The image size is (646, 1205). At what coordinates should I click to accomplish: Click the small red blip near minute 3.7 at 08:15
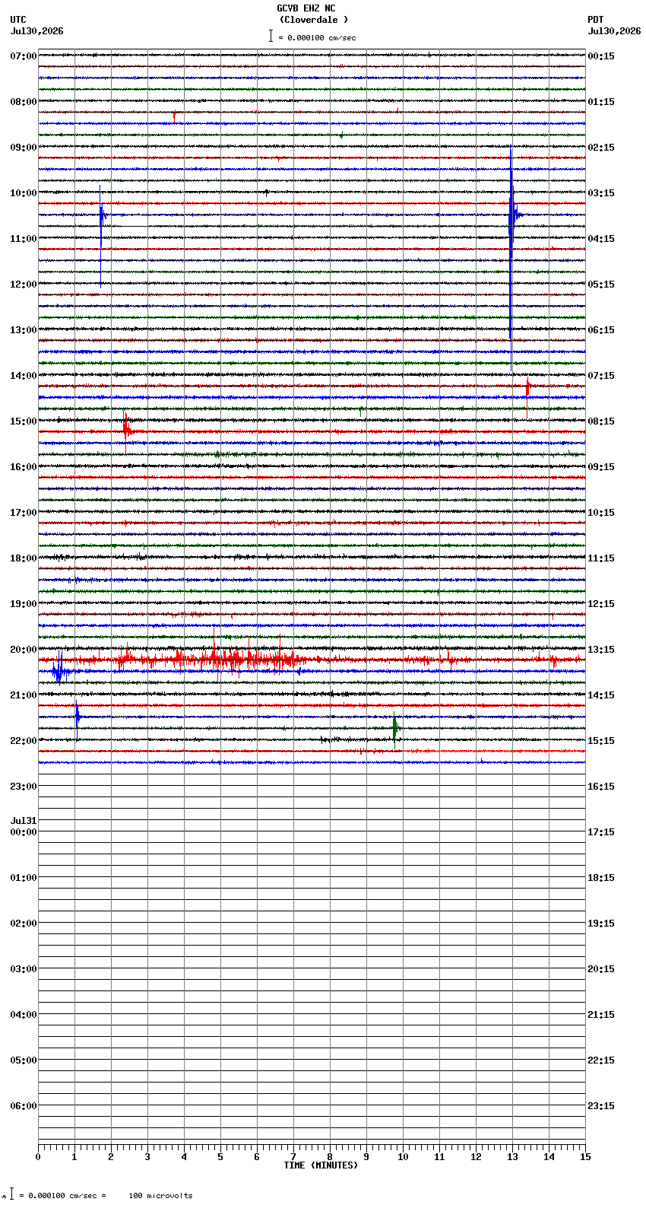click(x=174, y=114)
